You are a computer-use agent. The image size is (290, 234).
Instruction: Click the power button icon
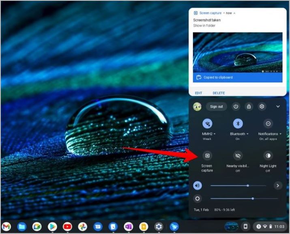[236, 107]
